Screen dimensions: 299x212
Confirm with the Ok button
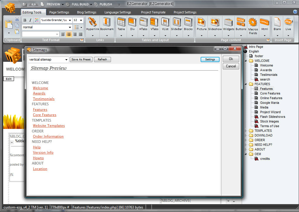(231, 59)
